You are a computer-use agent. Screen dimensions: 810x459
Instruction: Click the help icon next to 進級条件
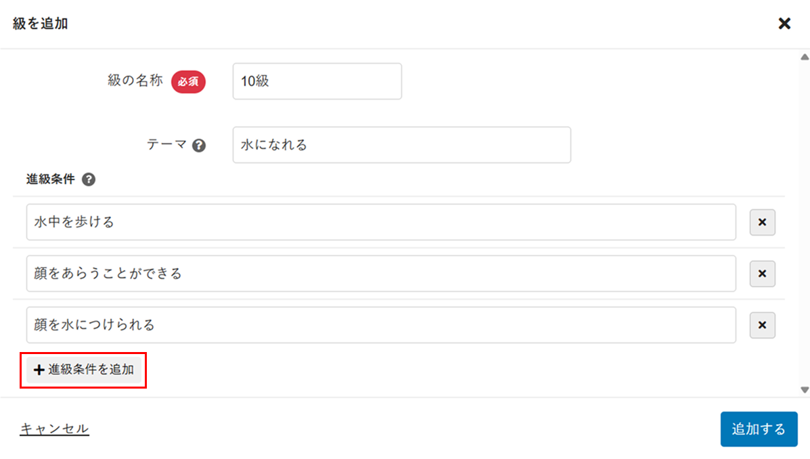click(x=88, y=180)
